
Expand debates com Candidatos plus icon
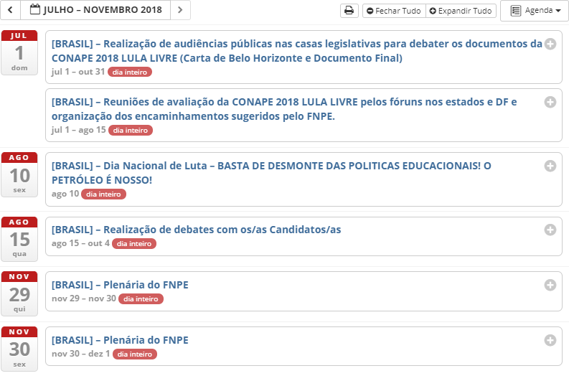(550, 230)
